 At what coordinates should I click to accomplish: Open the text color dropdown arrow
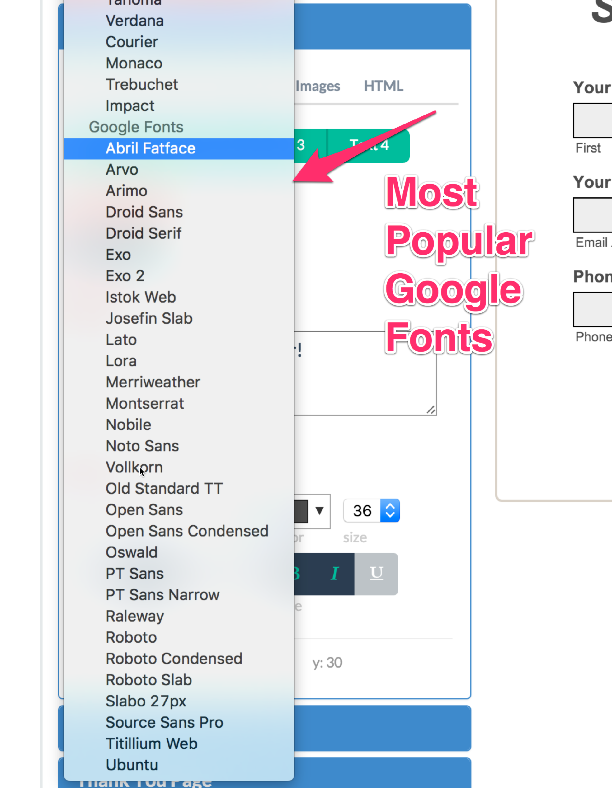click(319, 511)
